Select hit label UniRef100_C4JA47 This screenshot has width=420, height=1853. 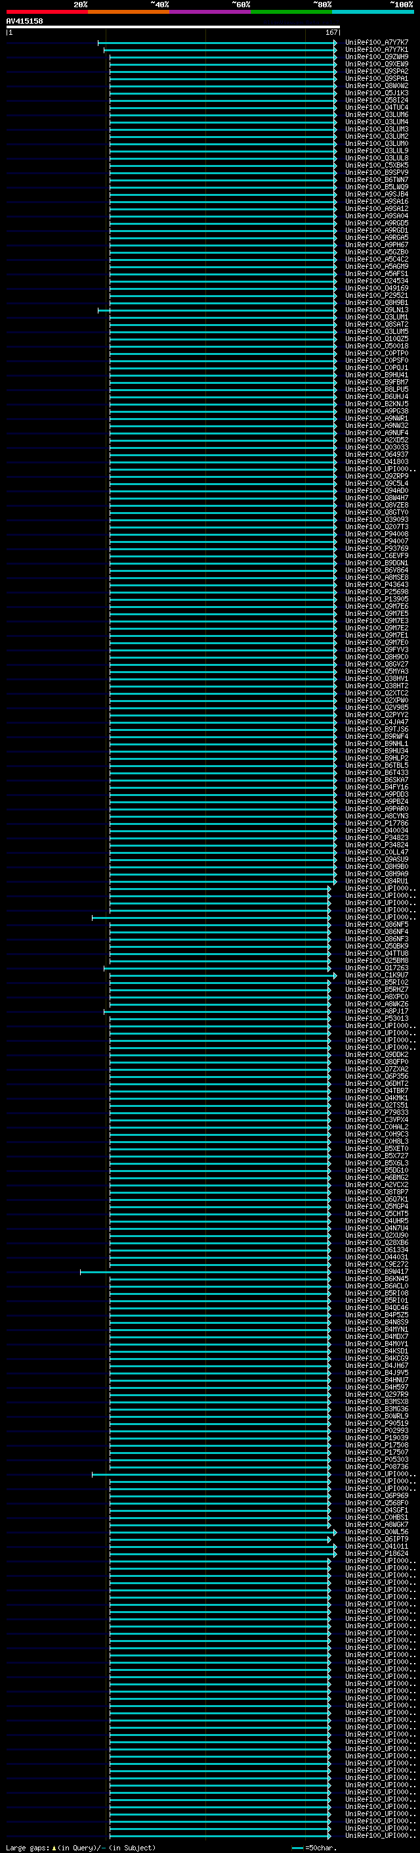click(377, 722)
